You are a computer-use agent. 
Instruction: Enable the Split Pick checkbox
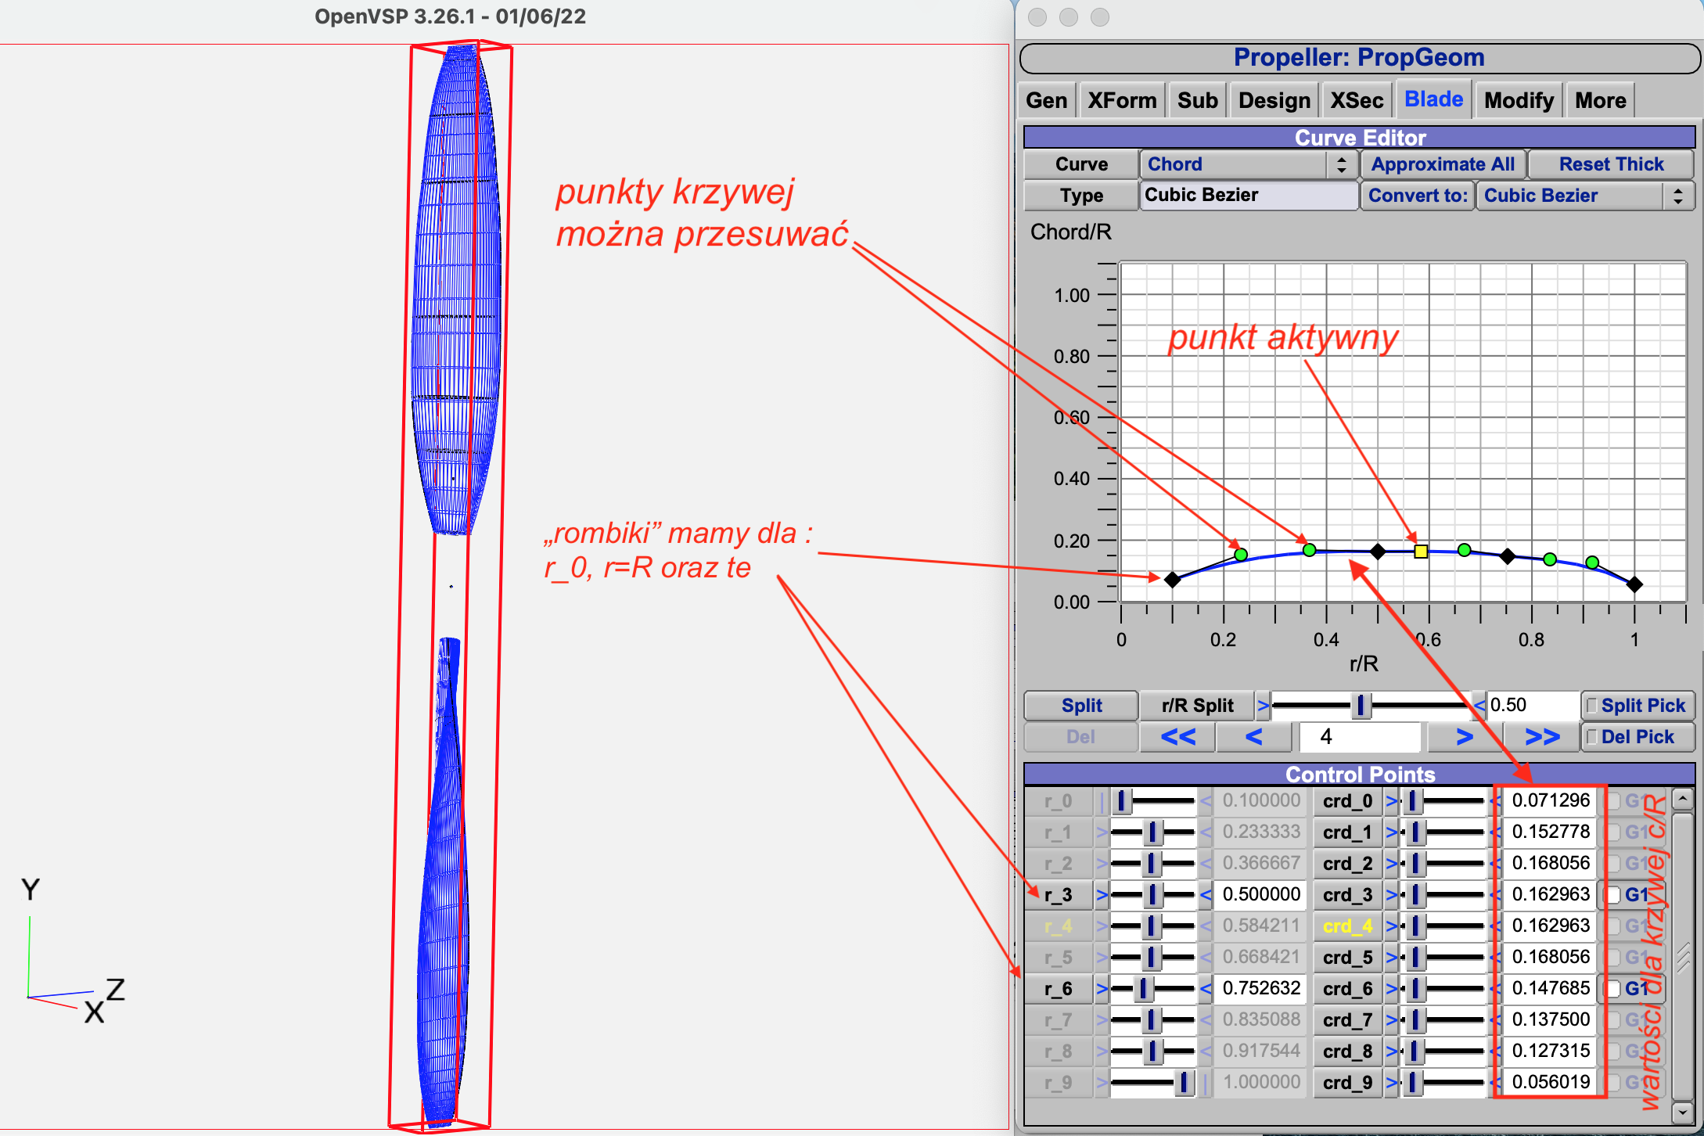pos(1591,706)
